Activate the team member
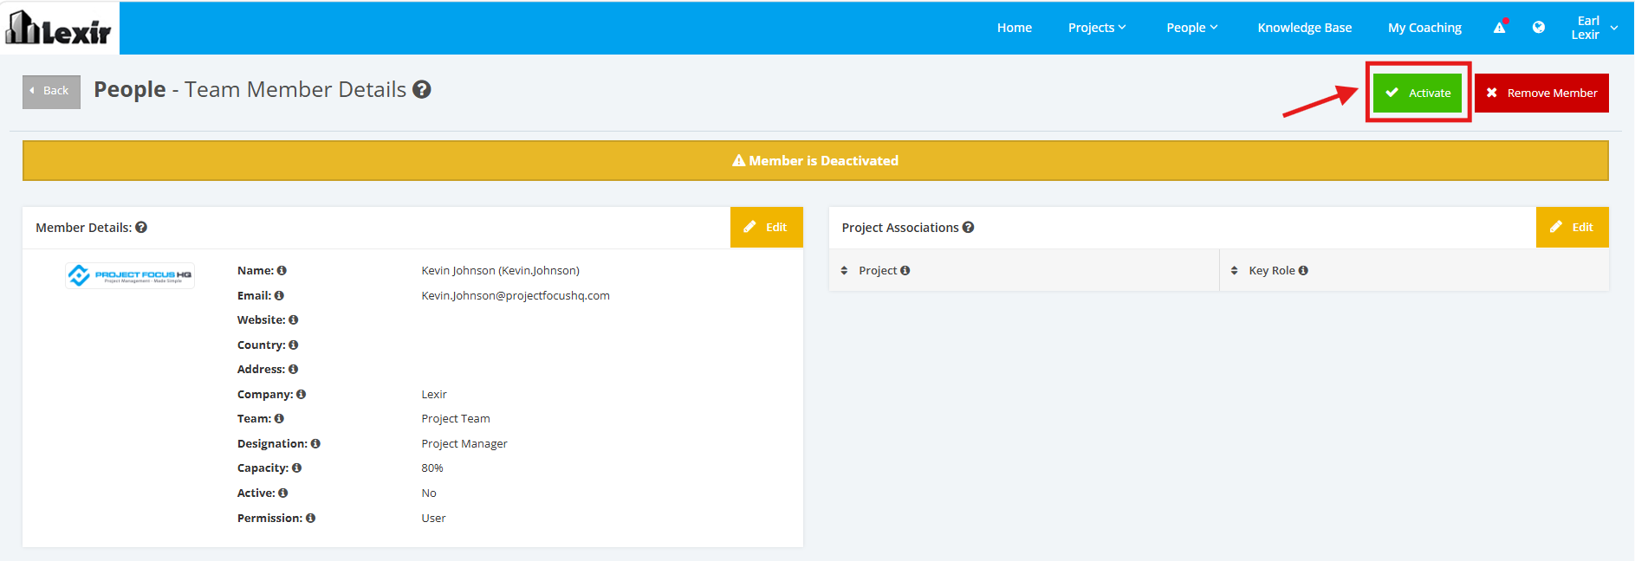1635x561 pixels. click(1418, 93)
